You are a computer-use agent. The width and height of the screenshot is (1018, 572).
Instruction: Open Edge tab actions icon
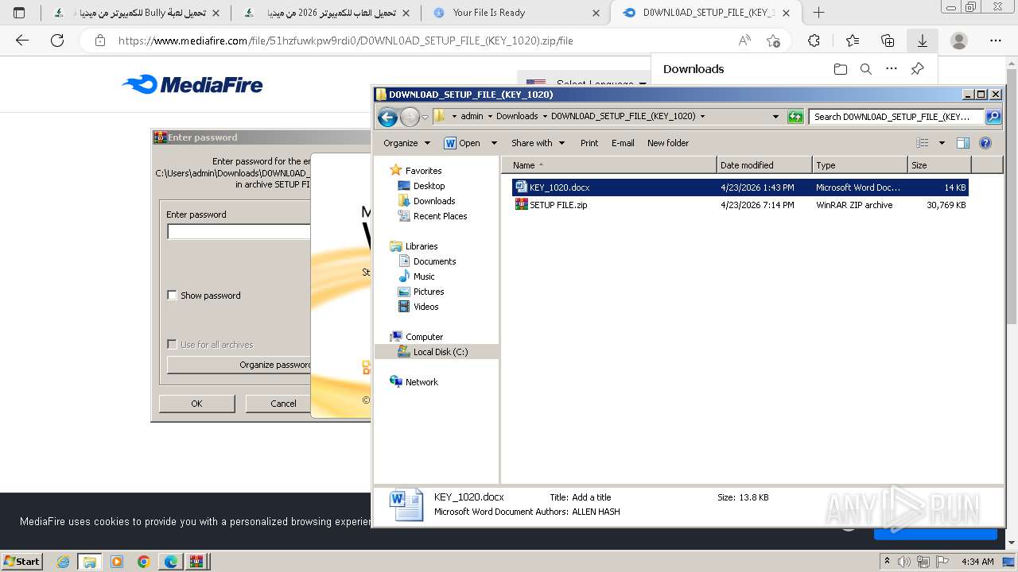pyautogui.click(x=19, y=13)
